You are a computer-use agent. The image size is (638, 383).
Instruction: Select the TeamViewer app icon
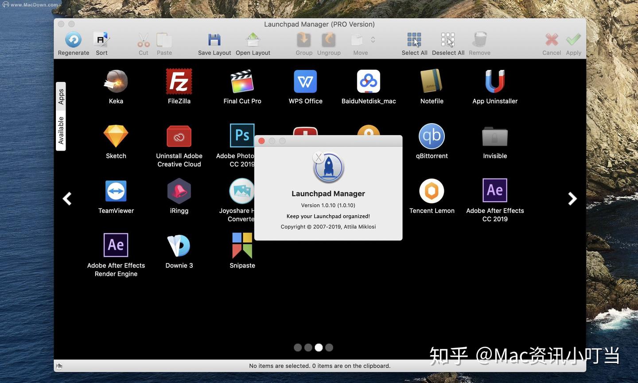(116, 191)
